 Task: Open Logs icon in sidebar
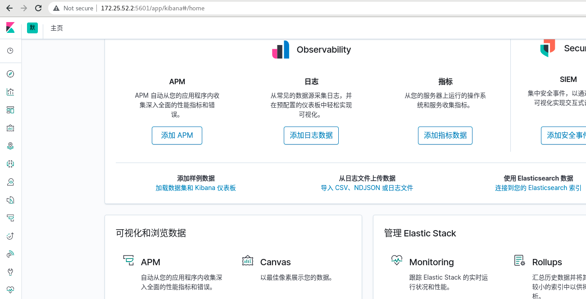pos(10,200)
